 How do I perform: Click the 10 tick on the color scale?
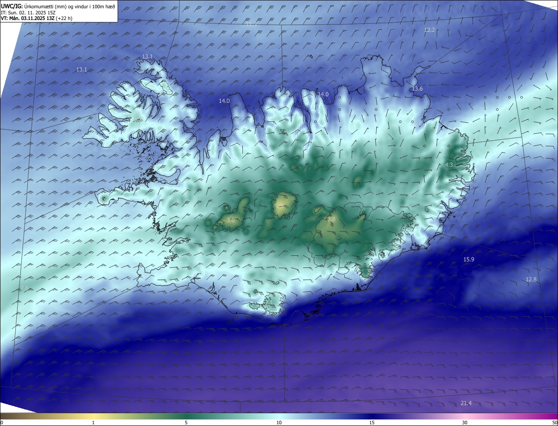(279, 423)
